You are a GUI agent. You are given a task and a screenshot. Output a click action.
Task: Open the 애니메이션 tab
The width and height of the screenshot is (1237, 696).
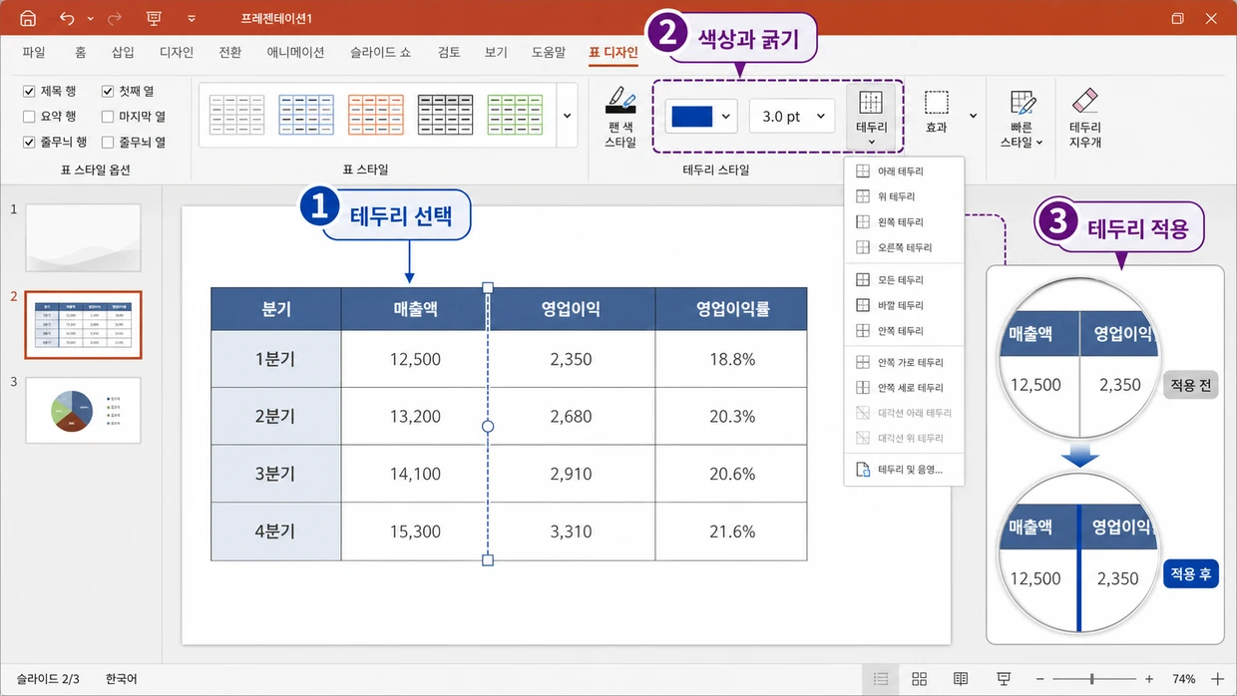tap(295, 53)
